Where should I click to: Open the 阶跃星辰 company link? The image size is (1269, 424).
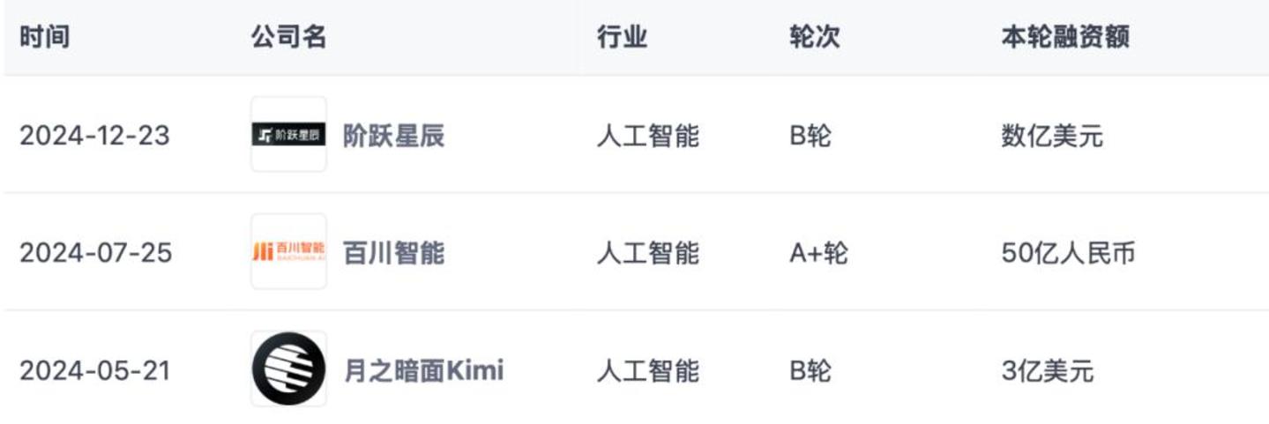pos(393,136)
